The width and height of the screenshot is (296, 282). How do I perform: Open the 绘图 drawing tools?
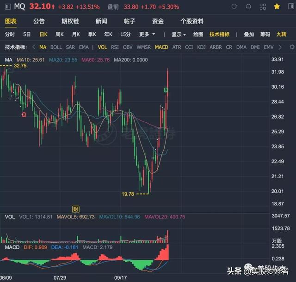coord(198,34)
